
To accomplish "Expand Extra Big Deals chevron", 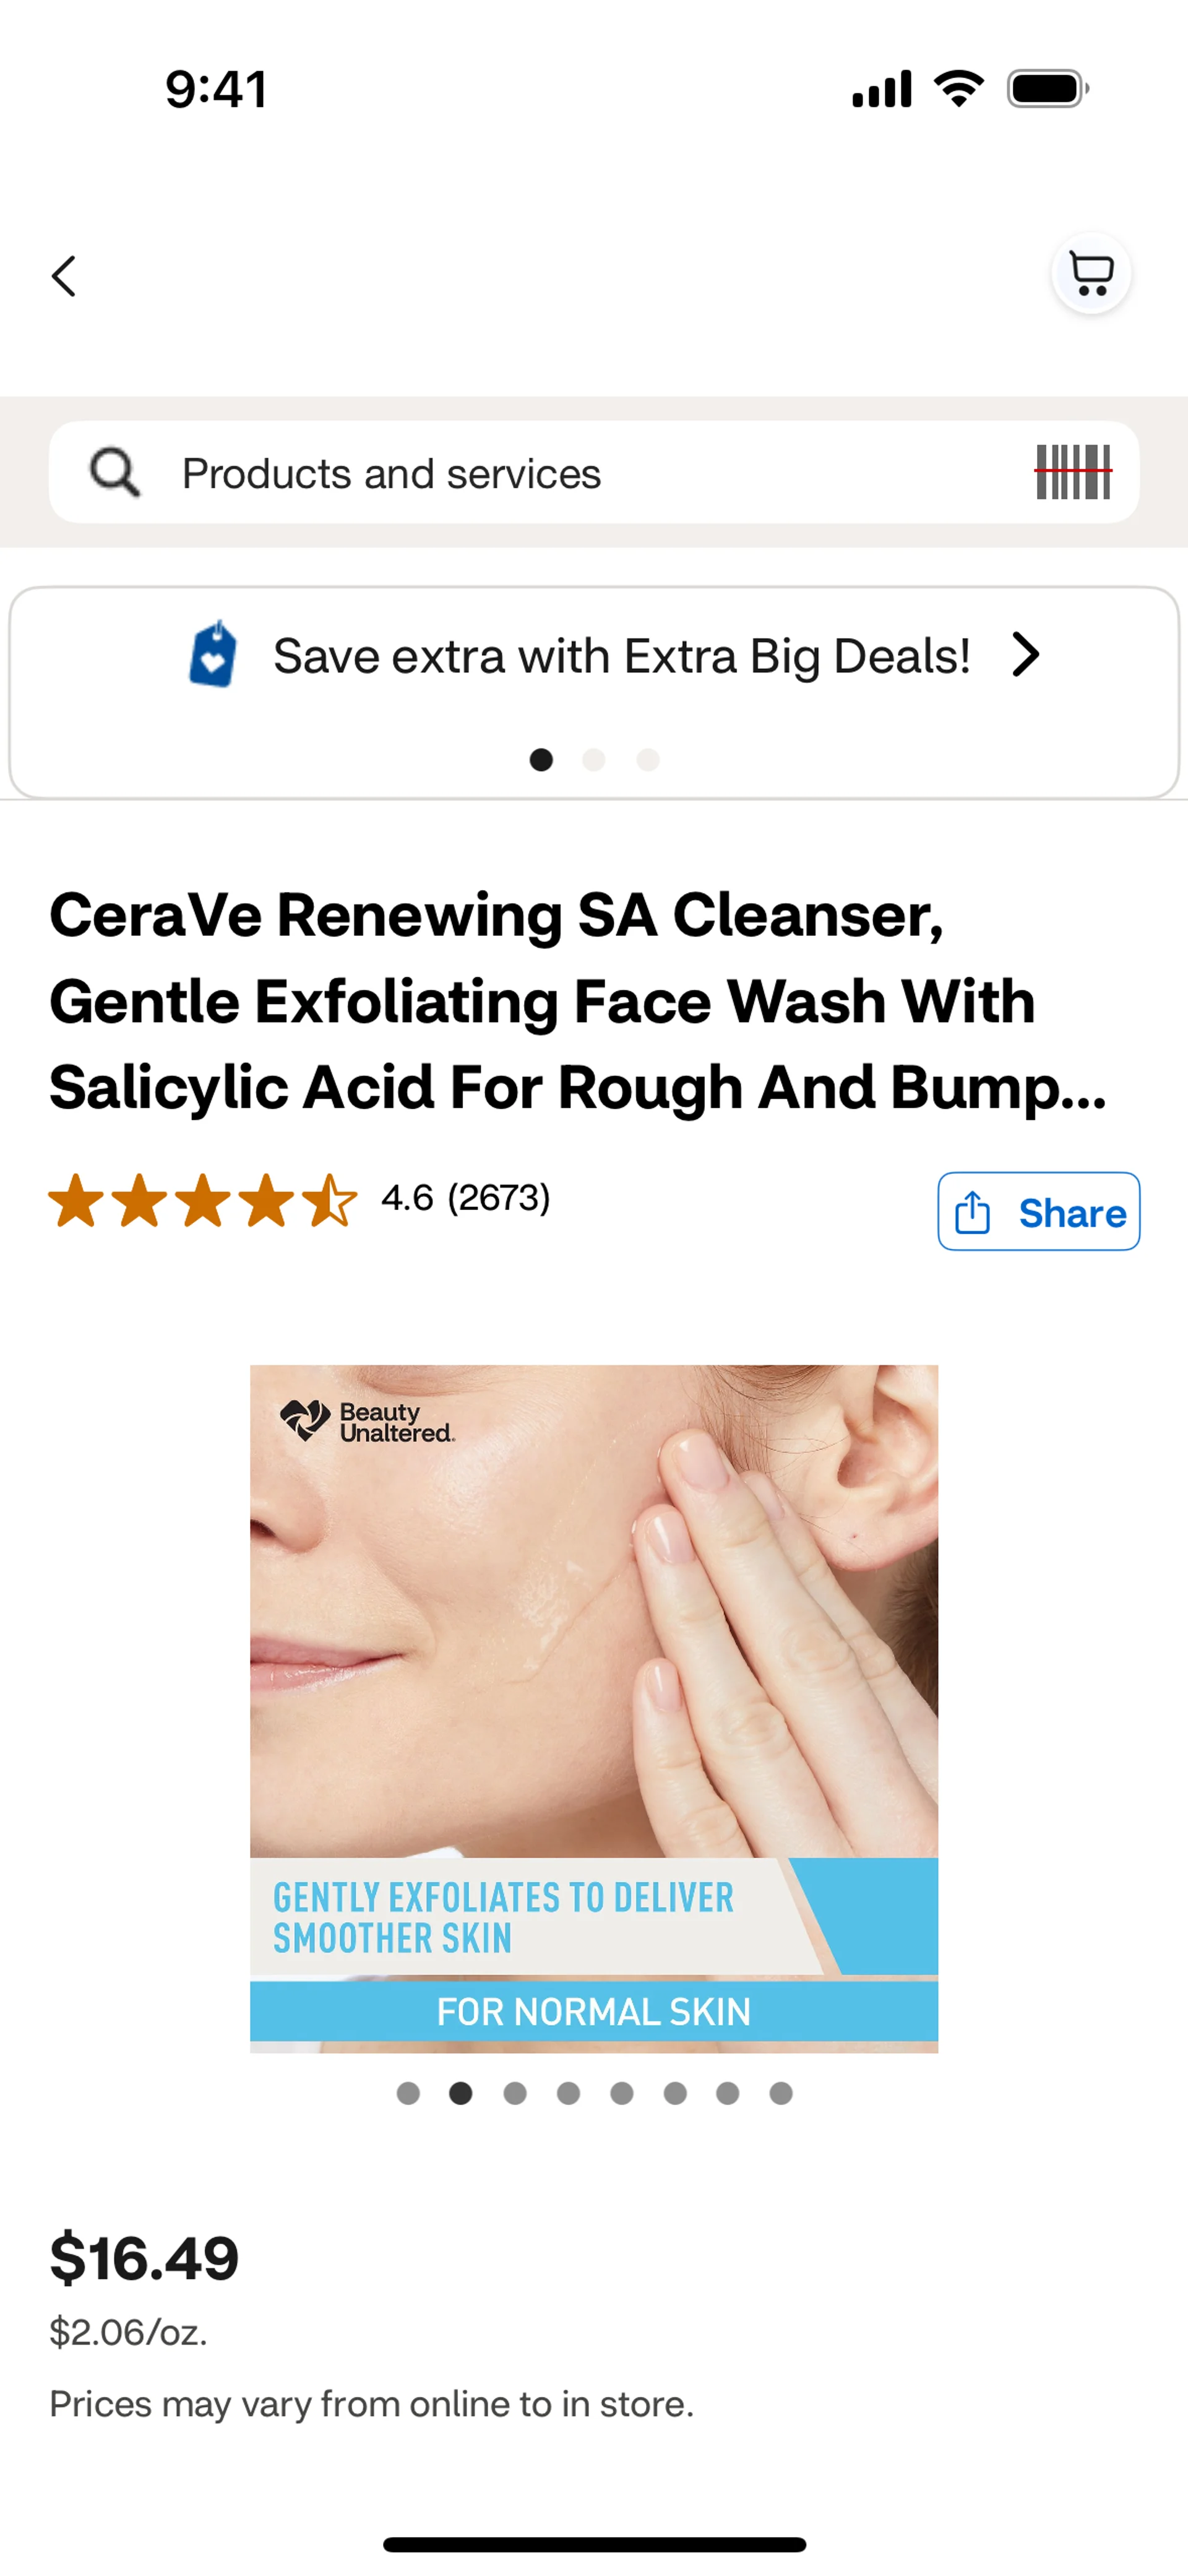I will click(1025, 655).
